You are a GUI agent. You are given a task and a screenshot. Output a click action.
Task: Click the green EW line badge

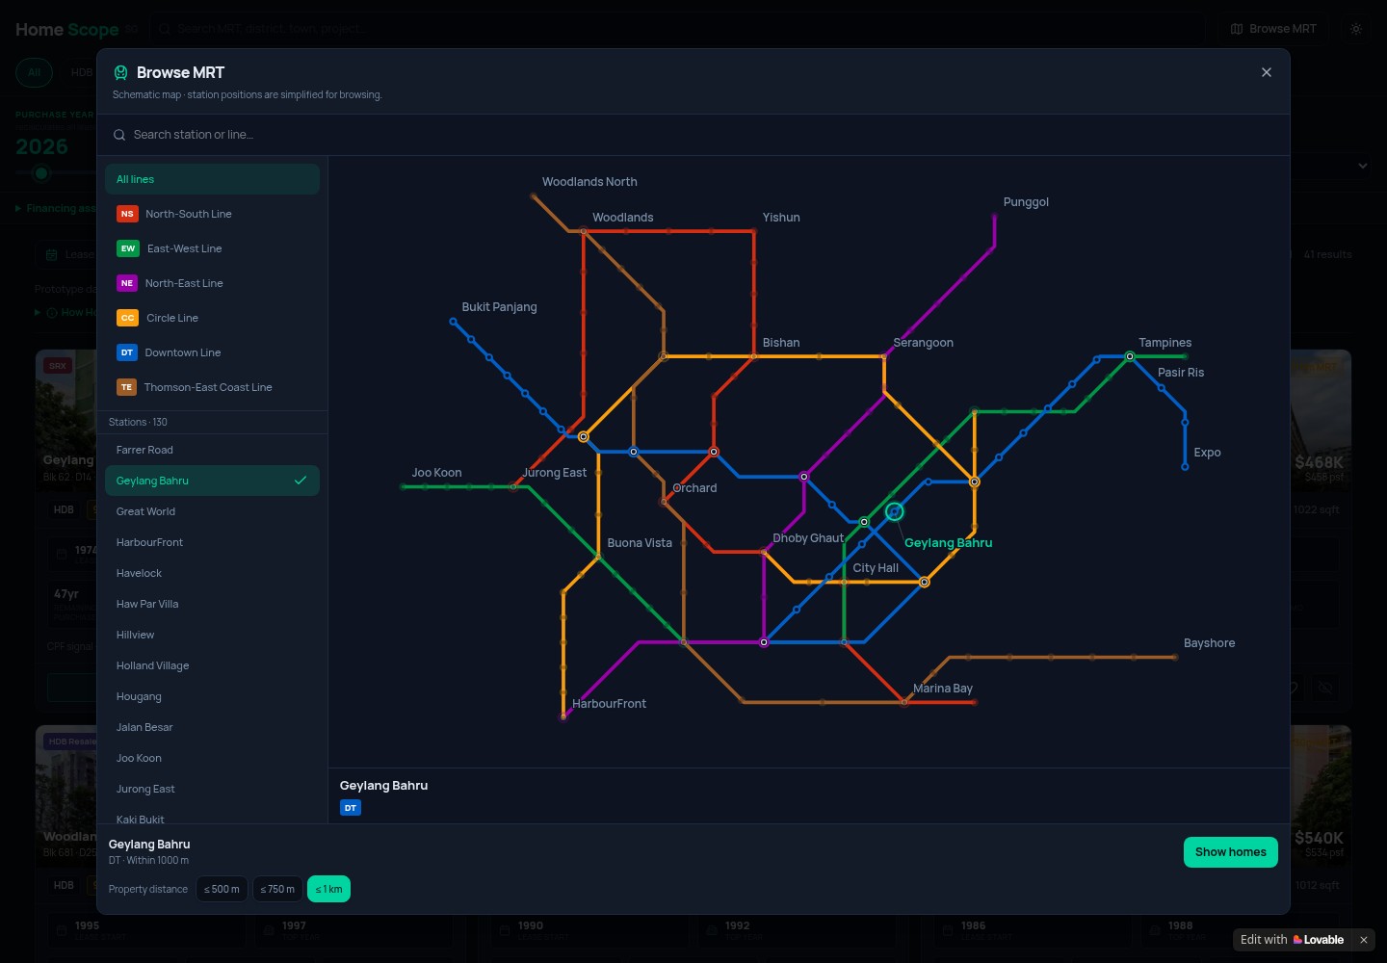128,248
